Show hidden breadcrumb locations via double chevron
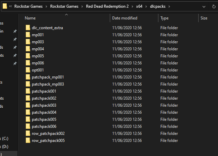The height and width of the screenshot is (156, 218). (10, 6)
